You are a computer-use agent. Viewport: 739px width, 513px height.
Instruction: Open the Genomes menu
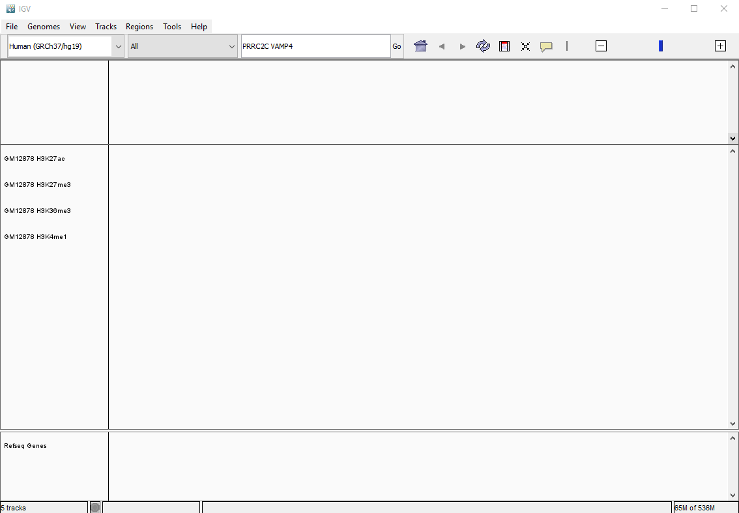tap(44, 26)
